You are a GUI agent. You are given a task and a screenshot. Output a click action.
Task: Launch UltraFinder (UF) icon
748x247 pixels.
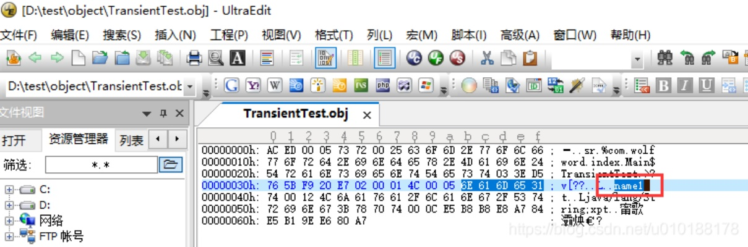[436, 58]
